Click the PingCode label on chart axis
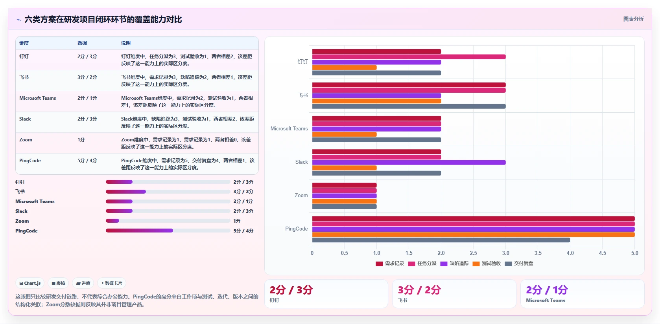Screen dimensions: 660x324 [x=297, y=229]
